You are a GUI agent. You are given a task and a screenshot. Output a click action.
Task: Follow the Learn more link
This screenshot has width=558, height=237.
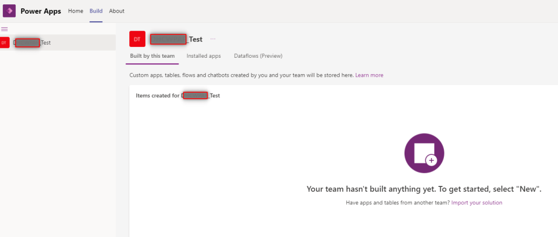pos(369,75)
